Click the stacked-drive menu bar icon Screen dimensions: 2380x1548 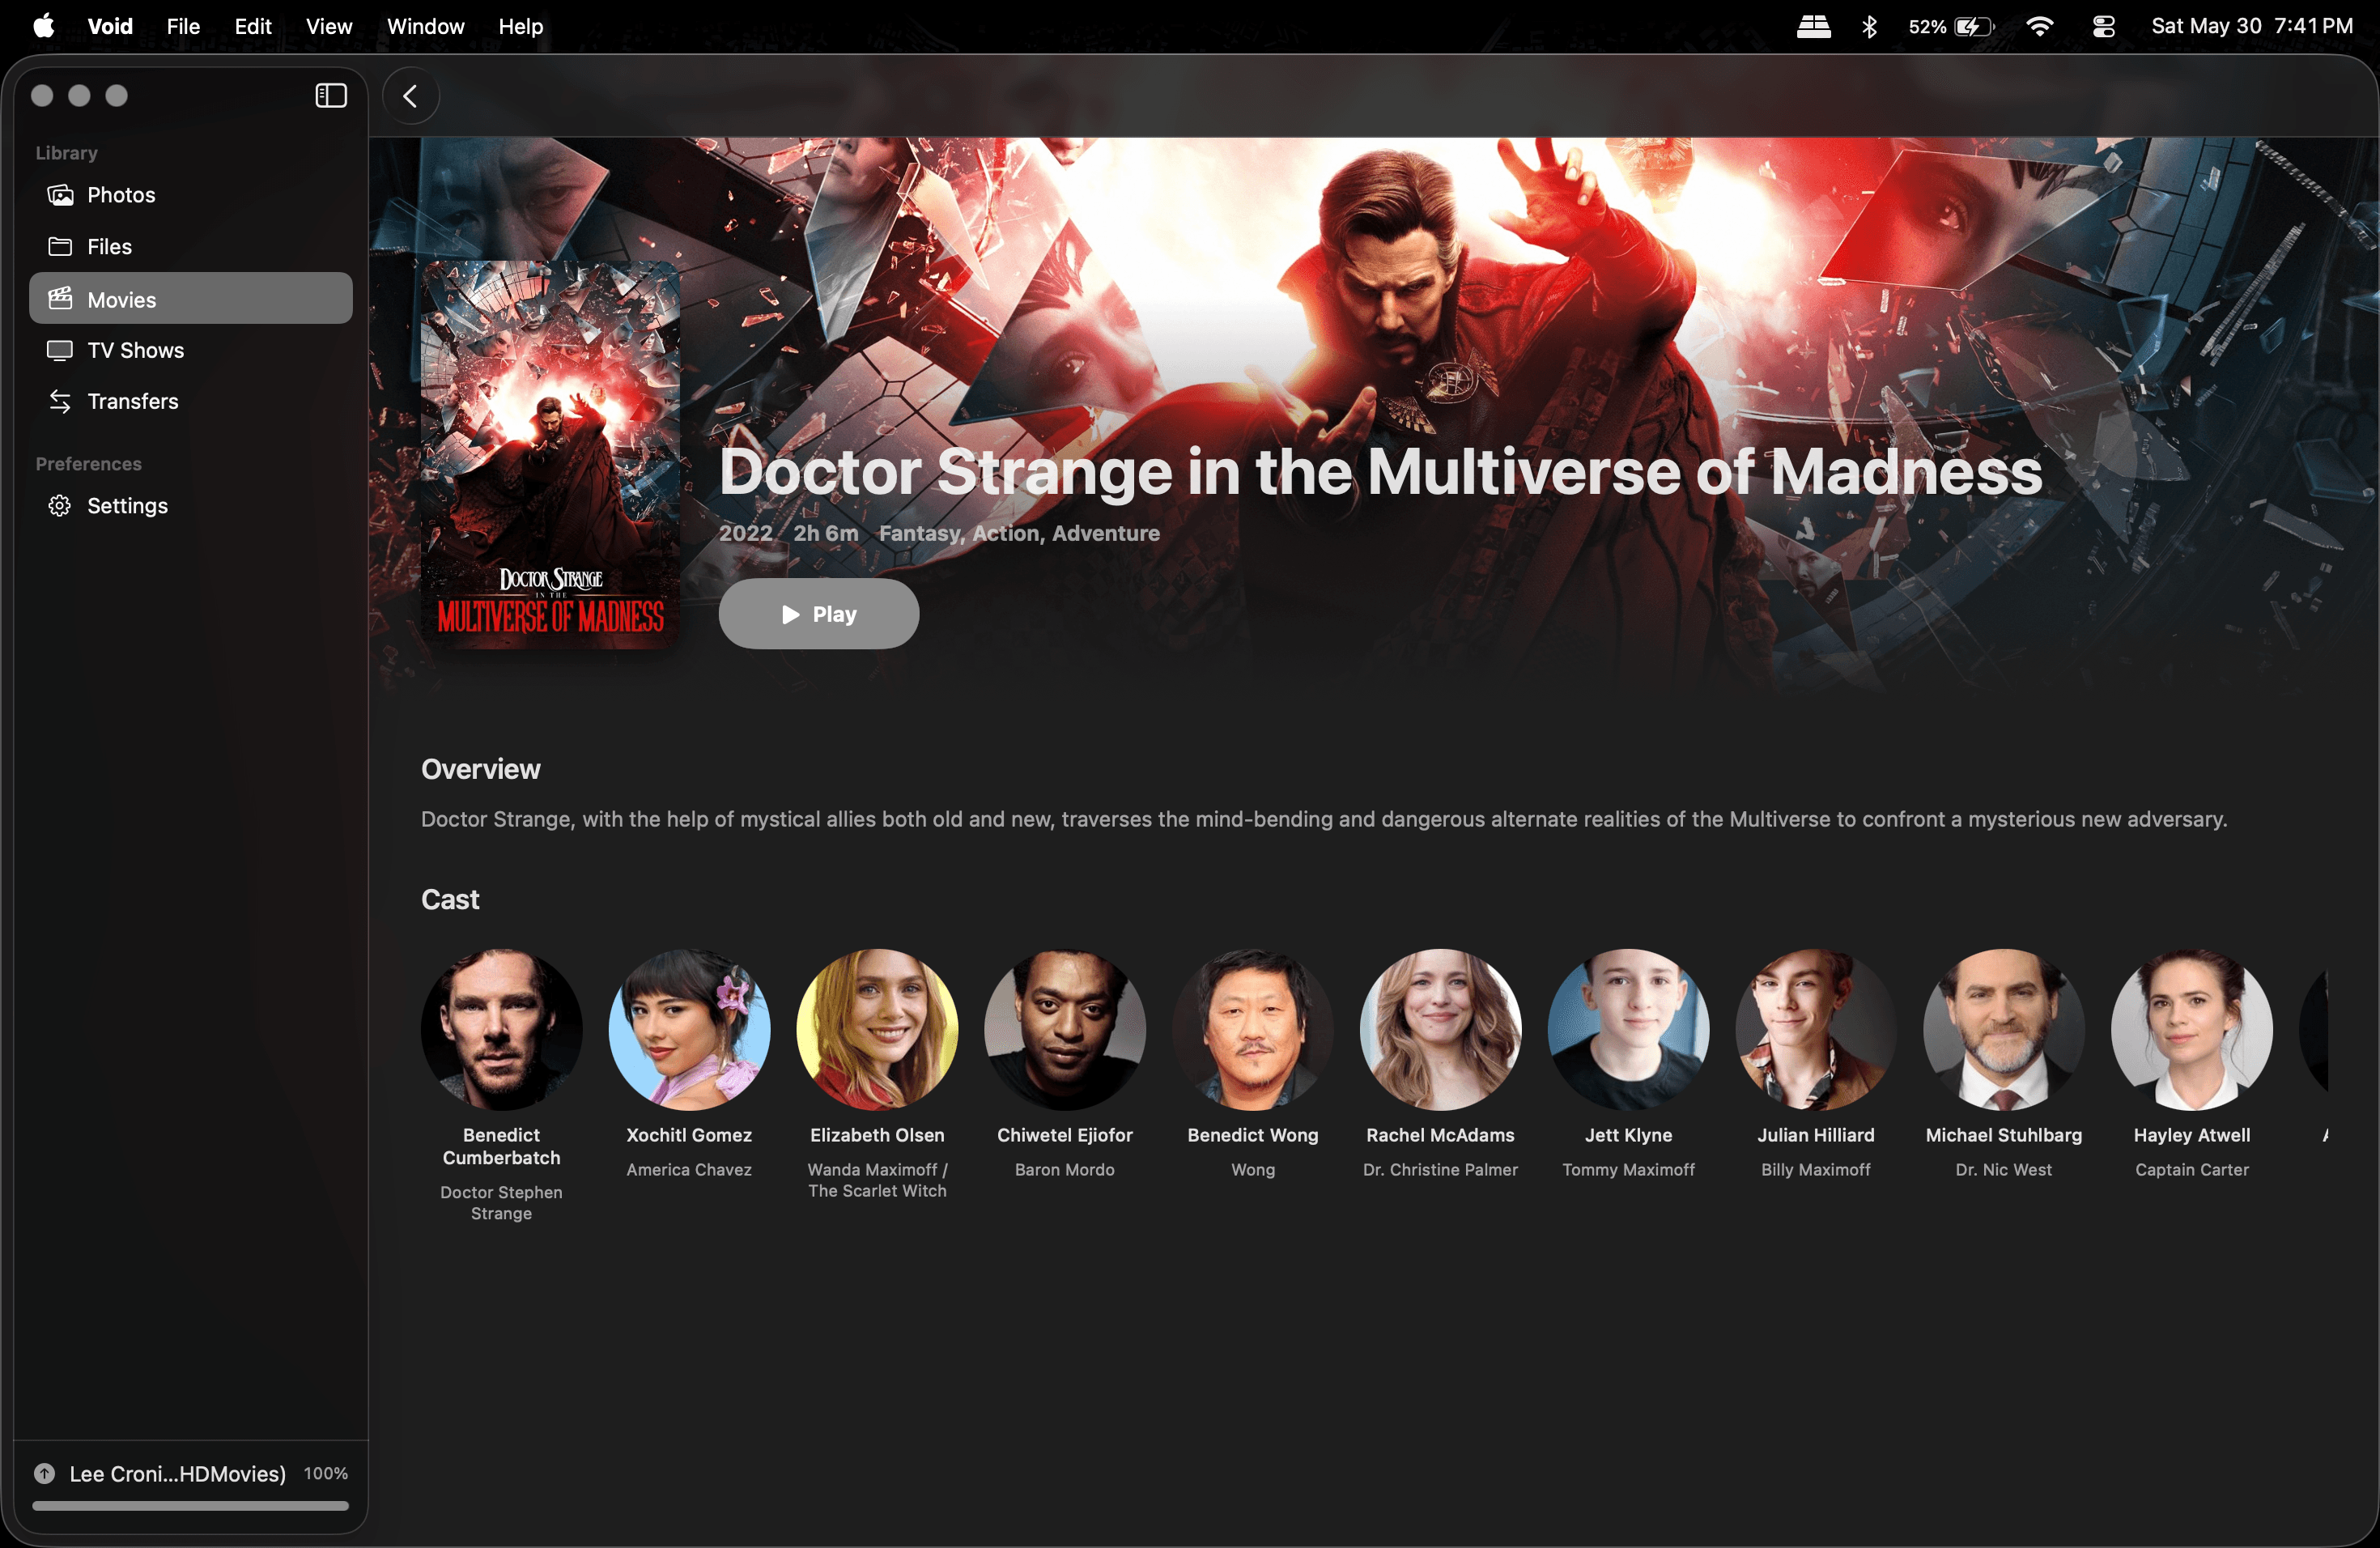click(x=1813, y=26)
